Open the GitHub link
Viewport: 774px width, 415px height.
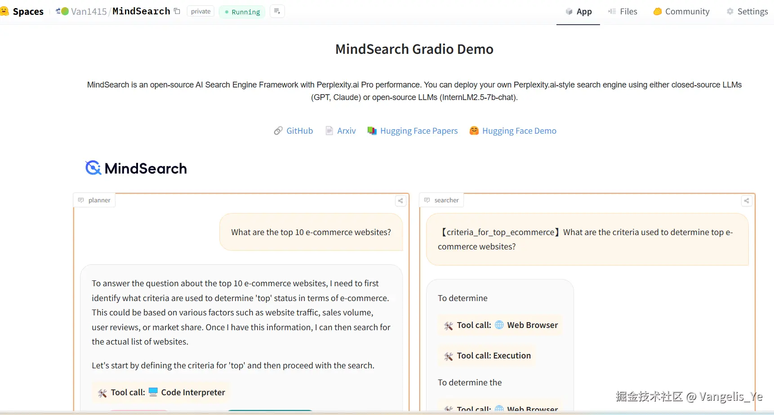point(294,131)
